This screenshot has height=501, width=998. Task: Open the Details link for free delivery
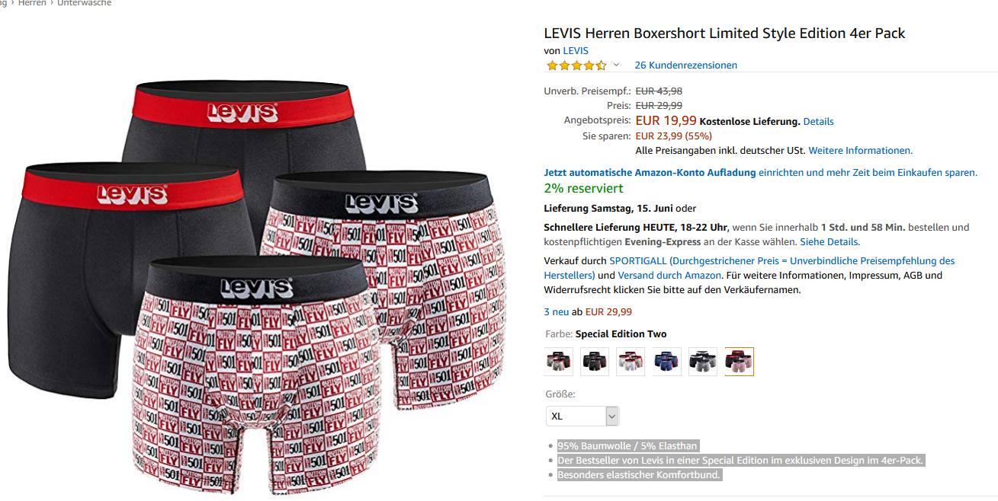click(818, 122)
